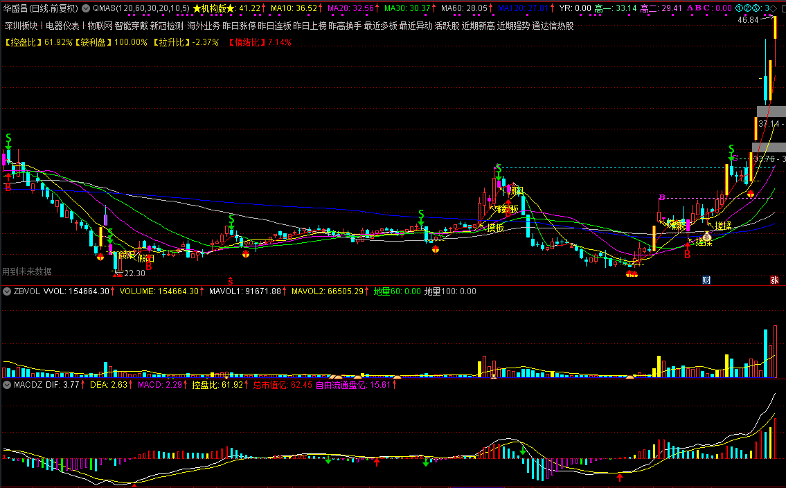Click the diamond icon after ①②③ value
The height and width of the screenshot is (488, 786).
(x=774, y=8)
